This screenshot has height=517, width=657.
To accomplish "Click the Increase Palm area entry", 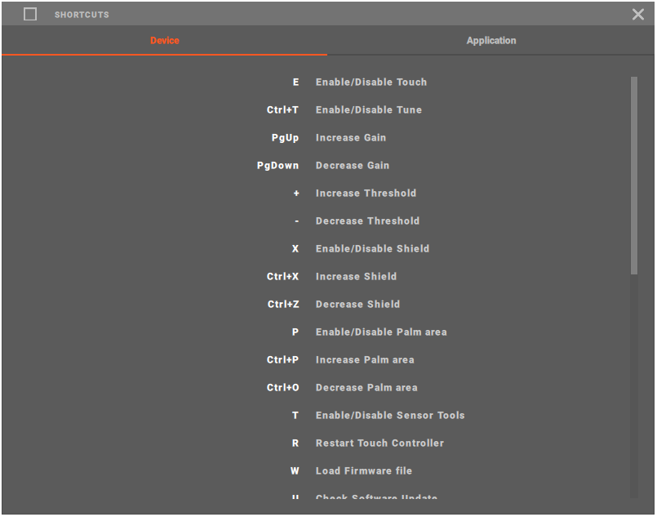I will [365, 360].
